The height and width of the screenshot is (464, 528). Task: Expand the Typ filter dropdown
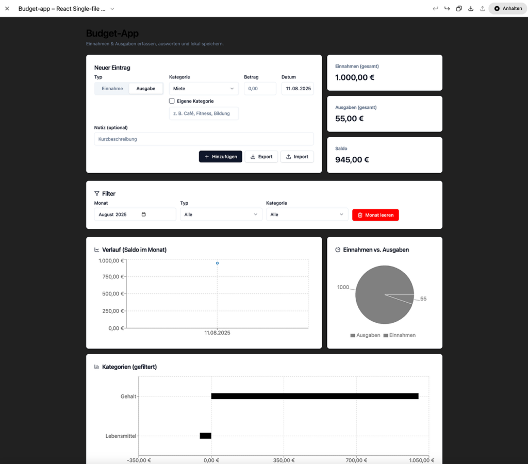[221, 214]
